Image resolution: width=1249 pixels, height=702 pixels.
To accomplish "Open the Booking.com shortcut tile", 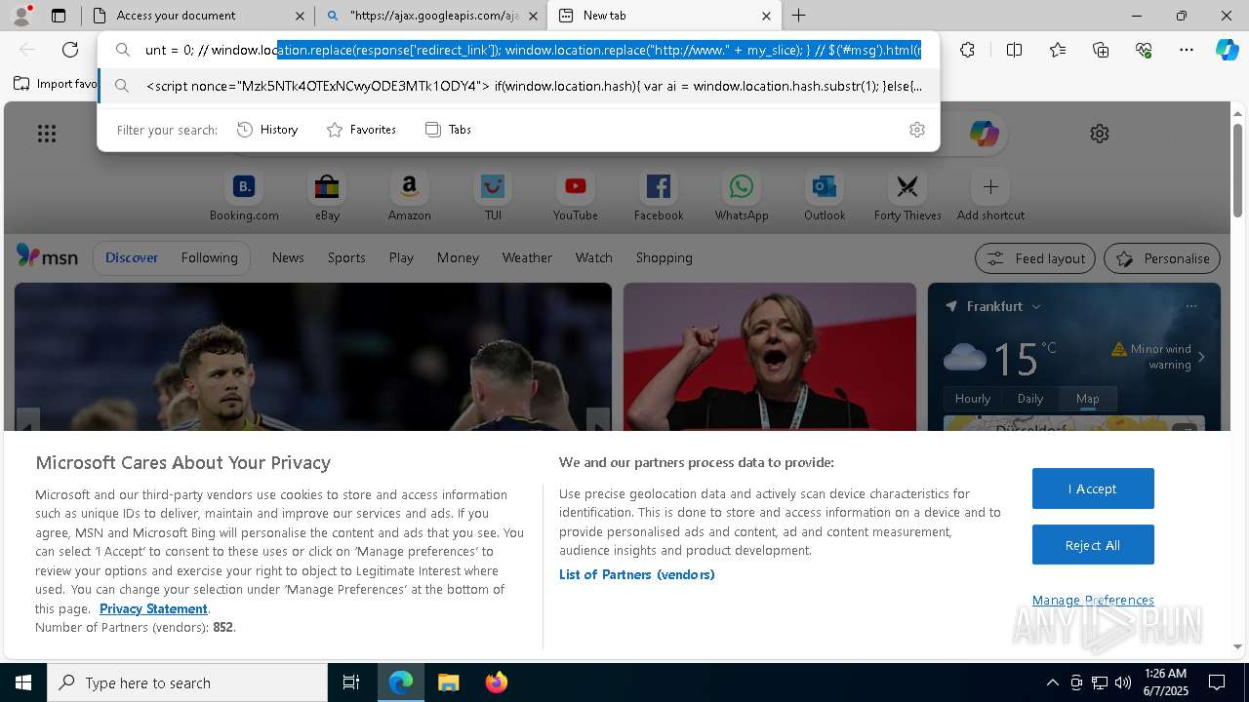I will pos(244,196).
